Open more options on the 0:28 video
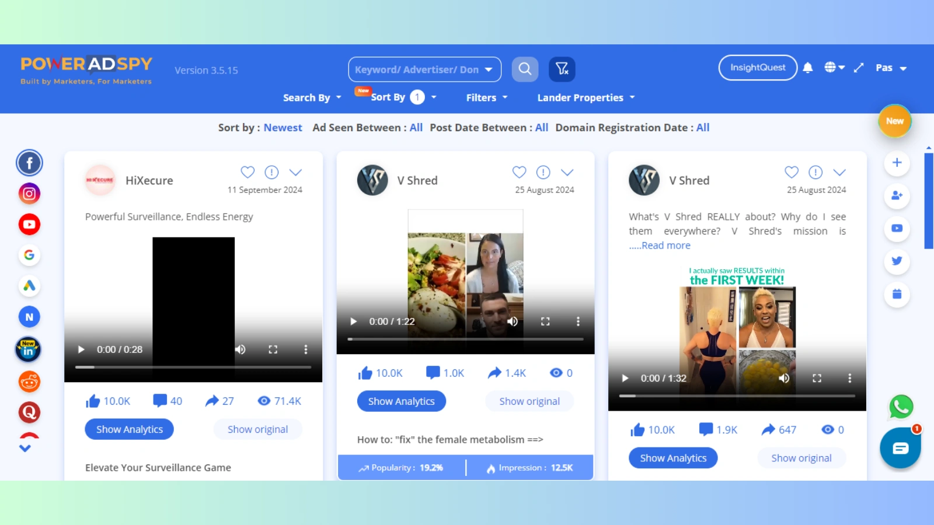The width and height of the screenshot is (934, 525). coord(305,349)
